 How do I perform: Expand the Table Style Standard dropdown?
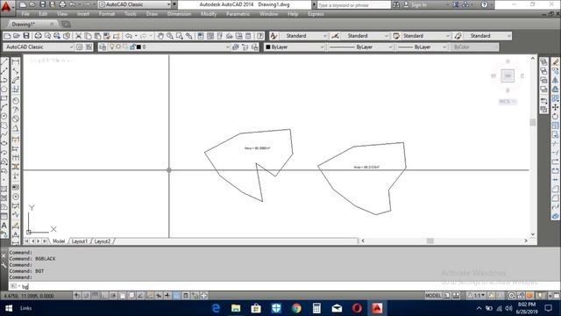(x=448, y=36)
